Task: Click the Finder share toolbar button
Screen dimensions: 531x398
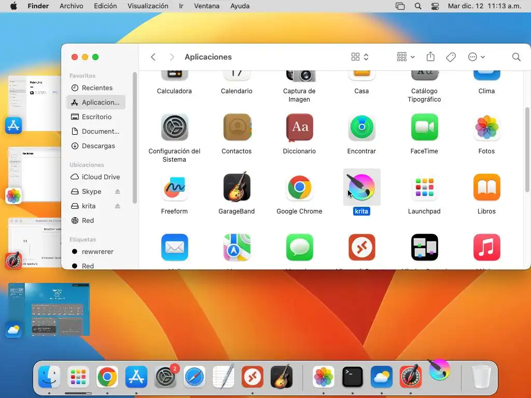Action: pos(430,56)
